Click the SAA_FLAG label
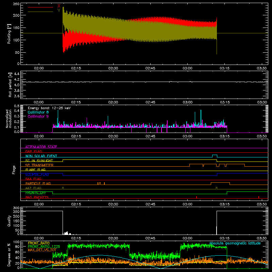272x272 pixels. coord(33,179)
